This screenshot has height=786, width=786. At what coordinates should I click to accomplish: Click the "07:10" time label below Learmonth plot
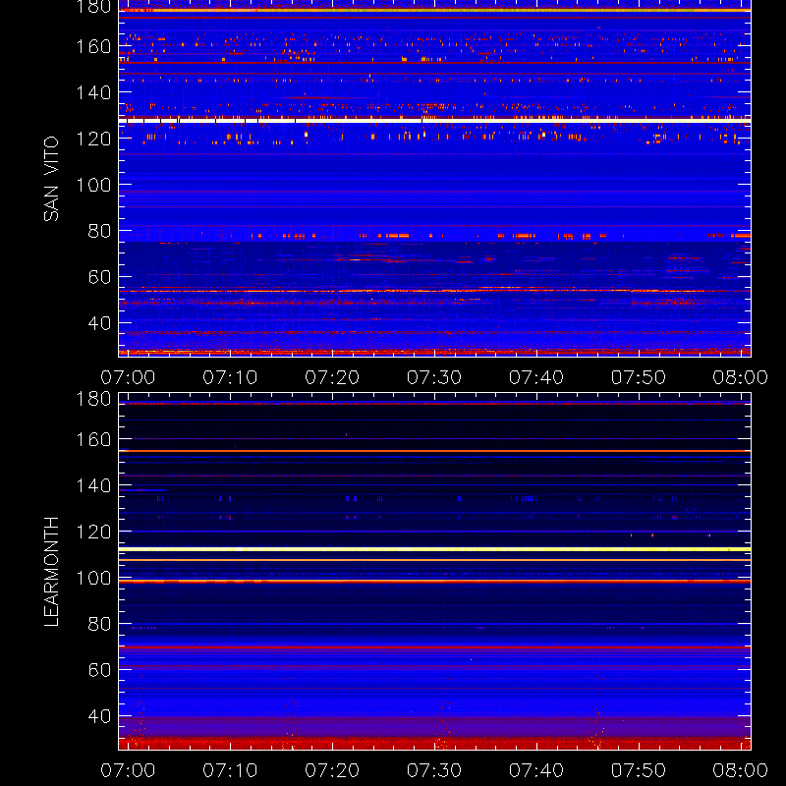point(230,770)
